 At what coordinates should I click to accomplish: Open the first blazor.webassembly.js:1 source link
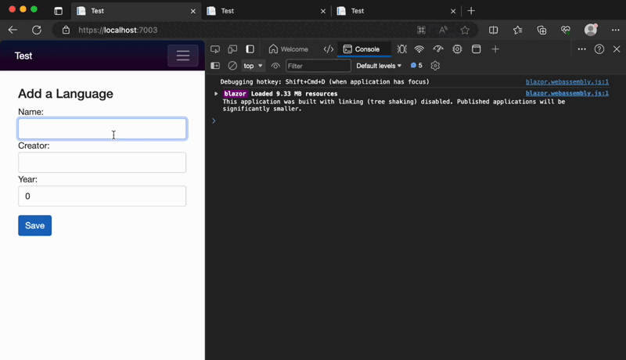567,81
